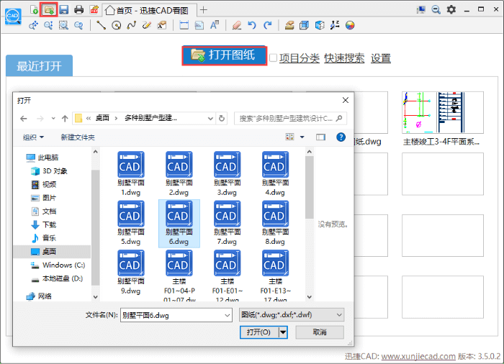The image size is (504, 364).
Task: Click the open file folder toolbar icon
Action: point(49,9)
